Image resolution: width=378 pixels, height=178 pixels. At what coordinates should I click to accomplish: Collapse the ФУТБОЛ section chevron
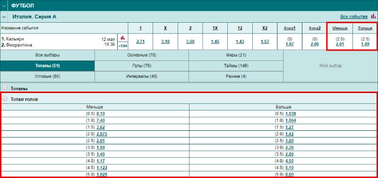4,6
